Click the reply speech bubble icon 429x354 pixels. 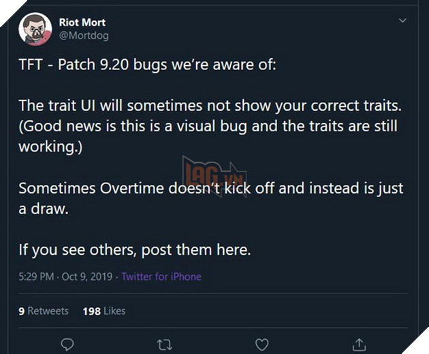click(67, 344)
